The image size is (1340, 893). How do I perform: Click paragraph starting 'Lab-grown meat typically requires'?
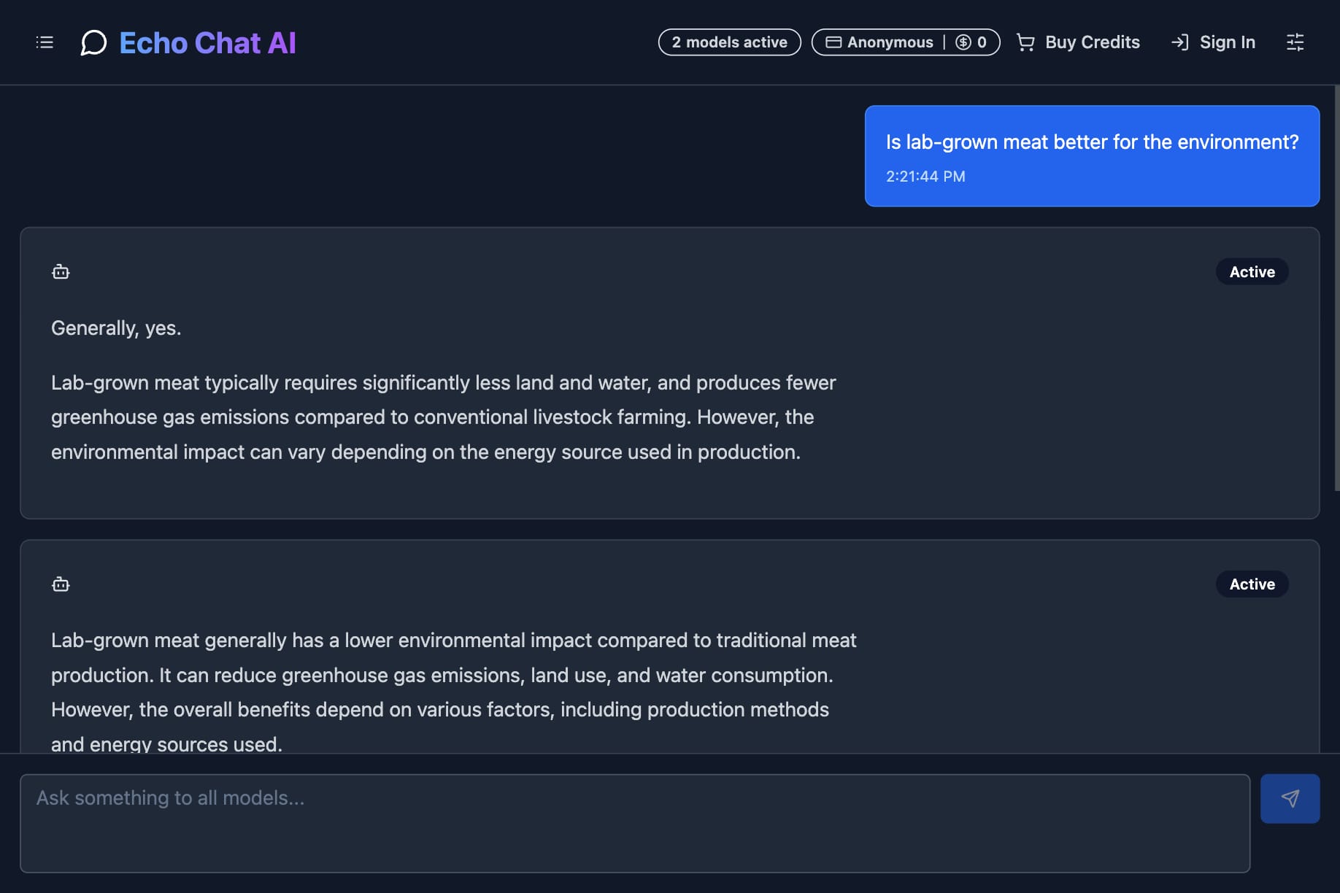[x=444, y=417]
